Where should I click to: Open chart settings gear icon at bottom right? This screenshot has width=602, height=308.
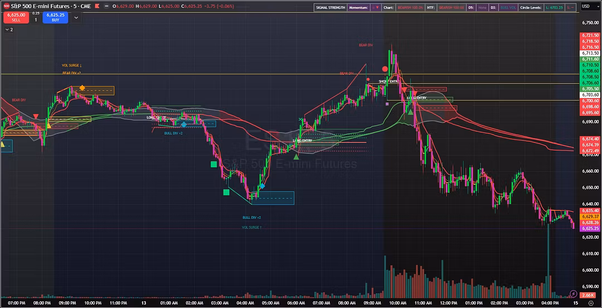pos(590,302)
